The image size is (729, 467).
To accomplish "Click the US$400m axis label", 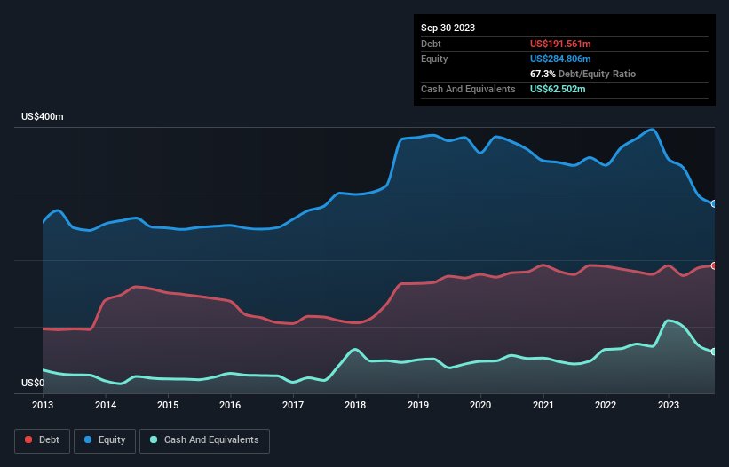I will click(x=43, y=116).
